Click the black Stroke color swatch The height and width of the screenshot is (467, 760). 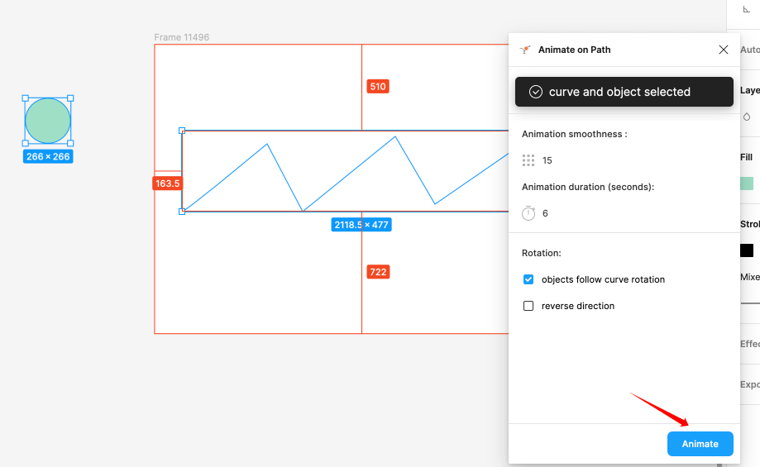click(747, 250)
